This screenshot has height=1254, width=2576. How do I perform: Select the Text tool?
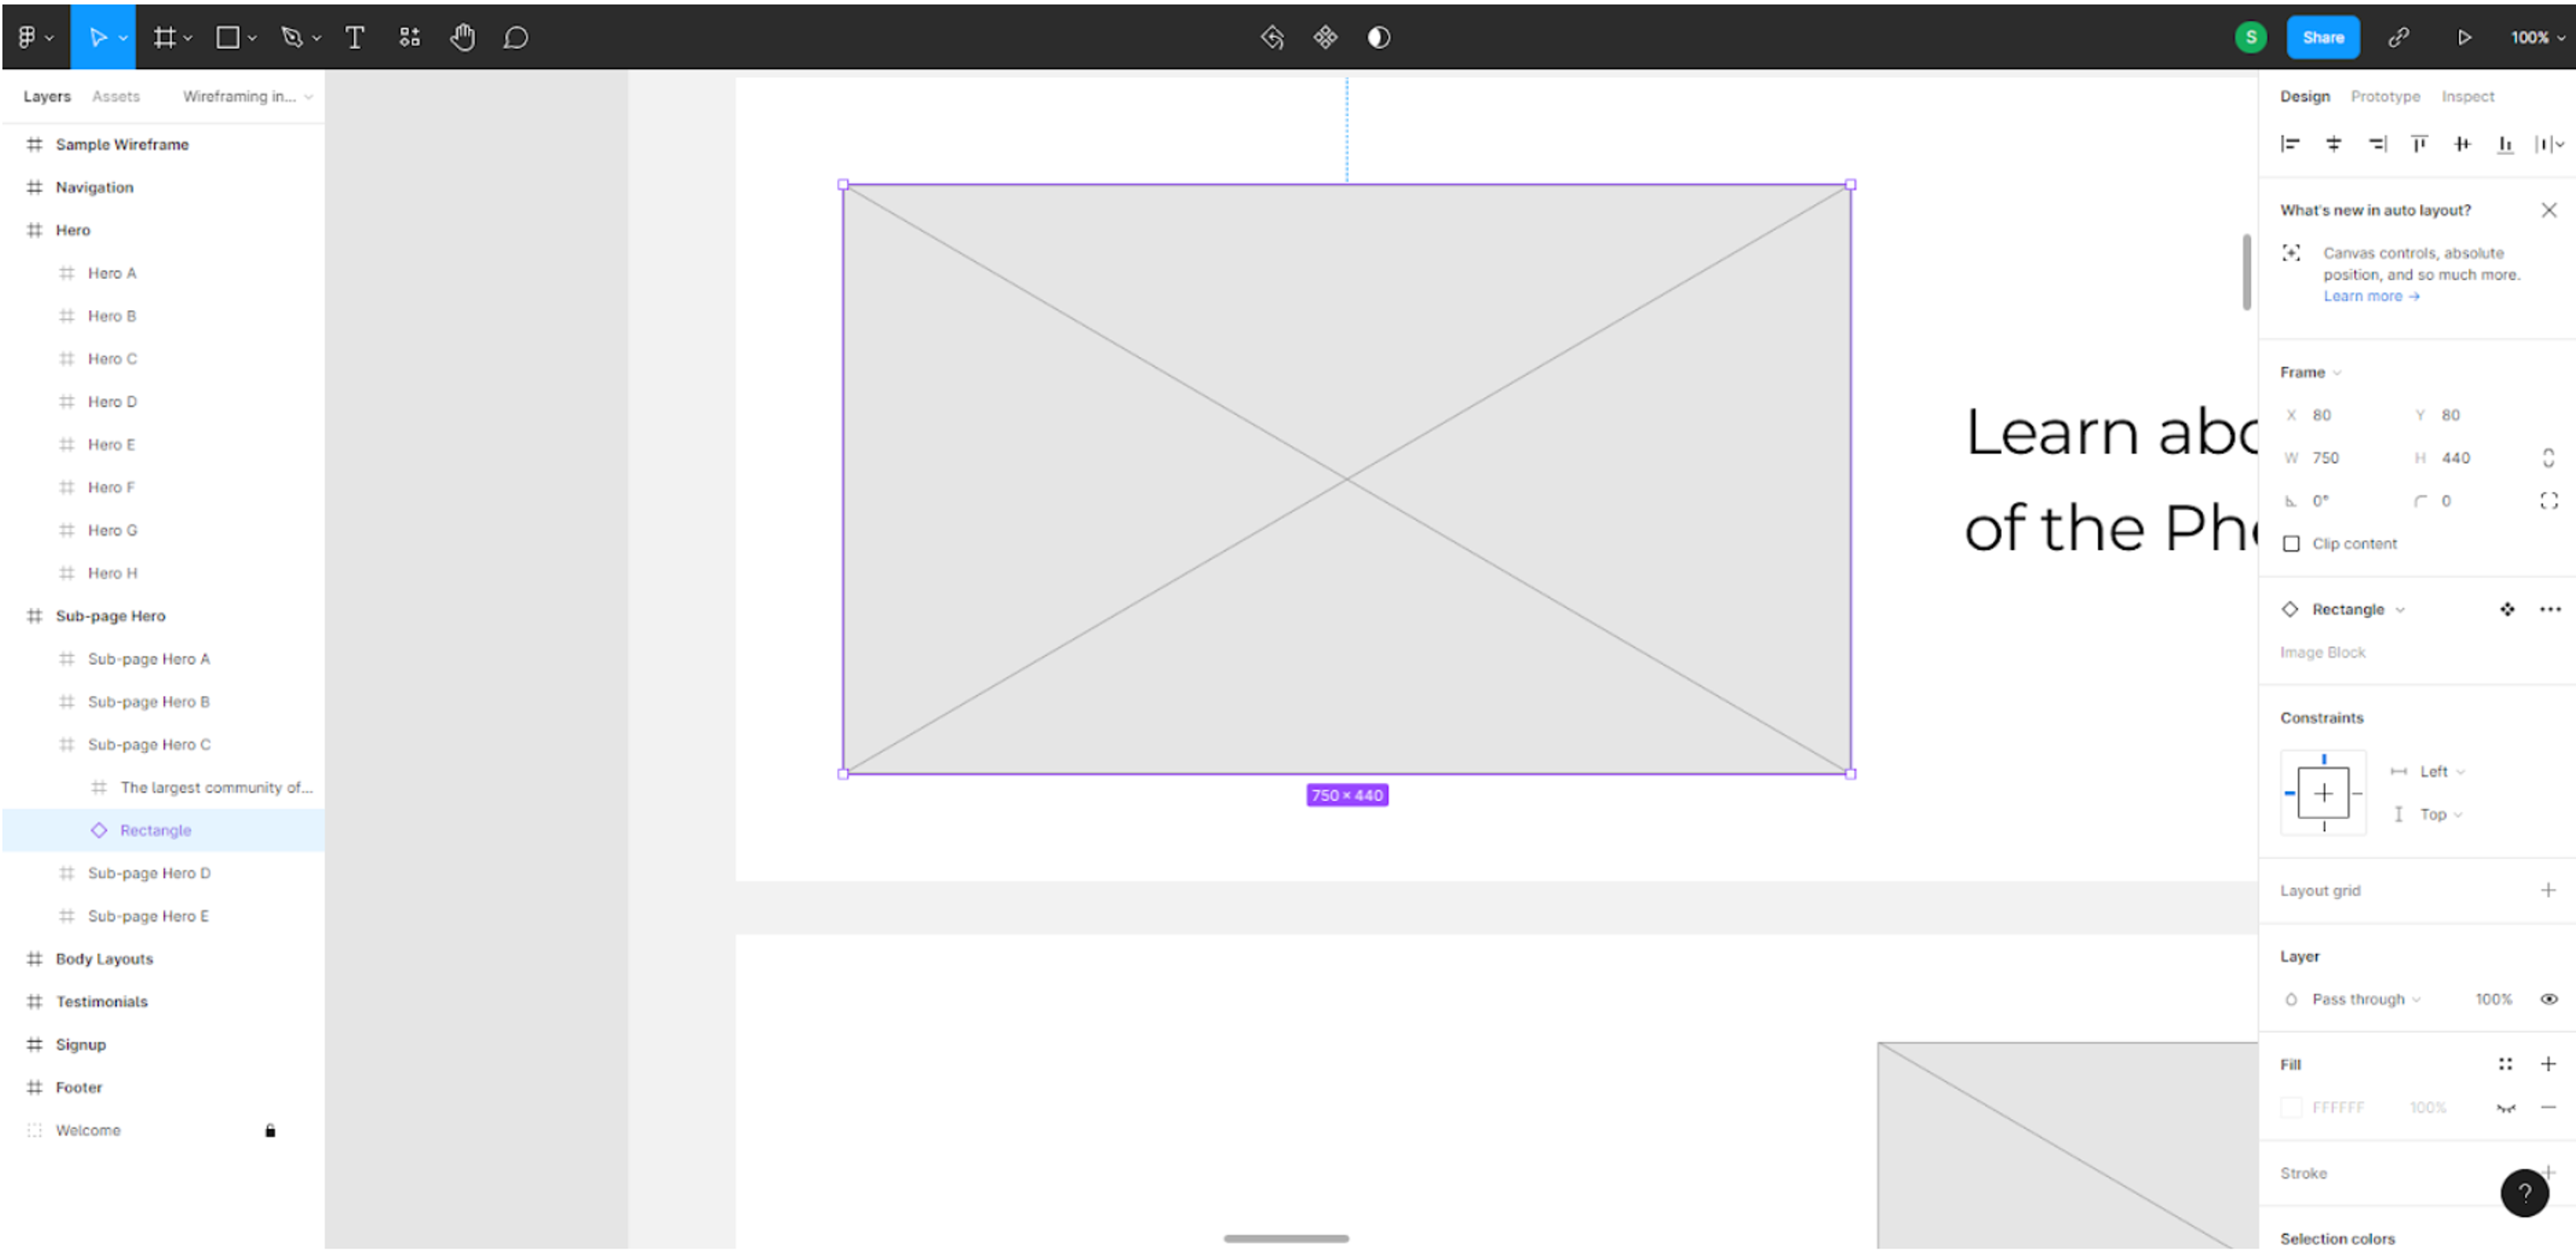pos(354,38)
